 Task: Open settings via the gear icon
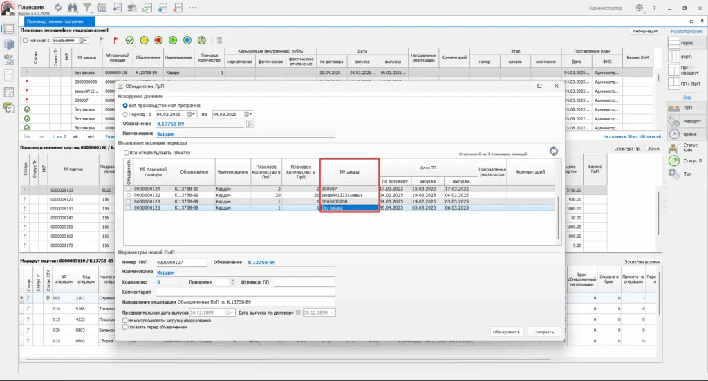pyautogui.click(x=639, y=8)
